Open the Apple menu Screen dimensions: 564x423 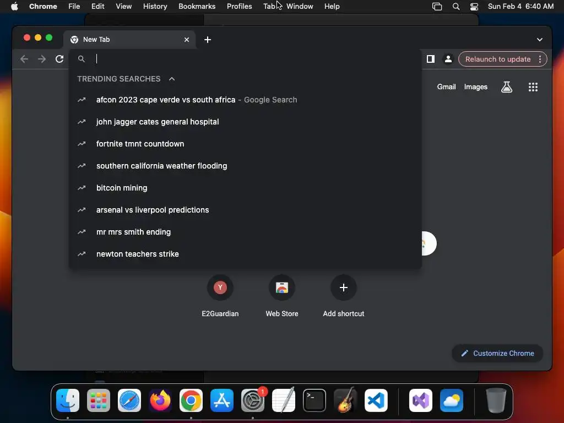(x=14, y=7)
